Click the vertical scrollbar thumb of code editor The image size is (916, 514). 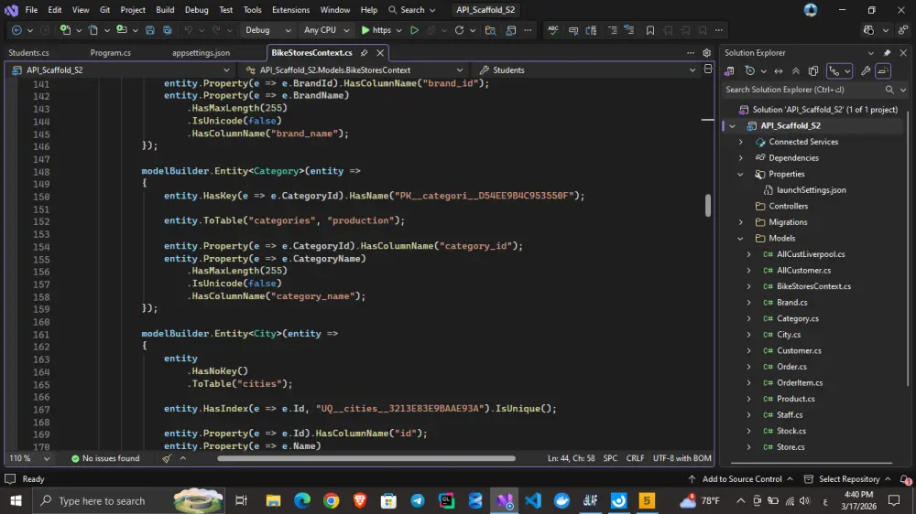tap(707, 206)
